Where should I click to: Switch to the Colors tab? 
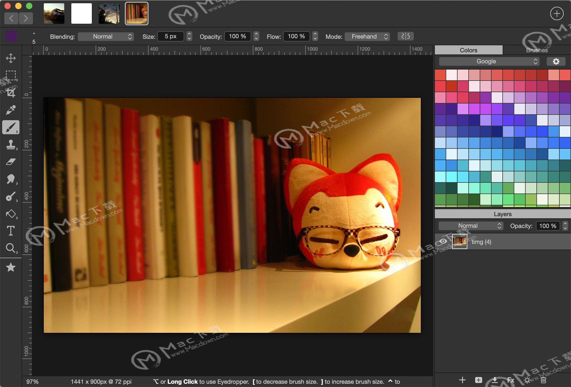[x=468, y=50]
